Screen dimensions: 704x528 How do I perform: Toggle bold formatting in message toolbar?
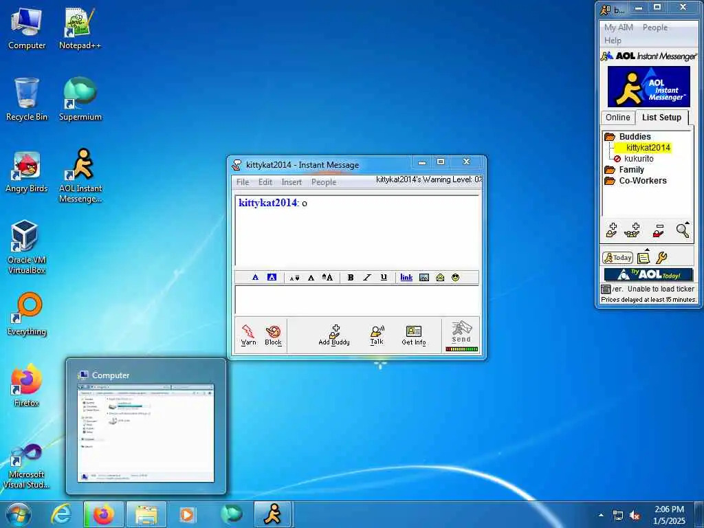(350, 278)
